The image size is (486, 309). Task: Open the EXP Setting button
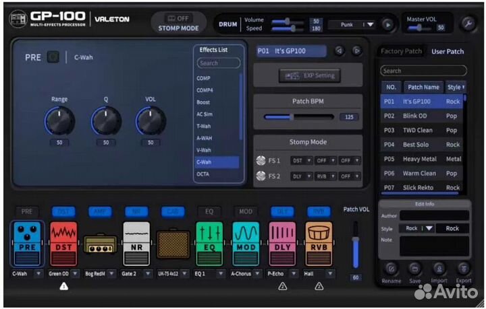pos(310,75)
